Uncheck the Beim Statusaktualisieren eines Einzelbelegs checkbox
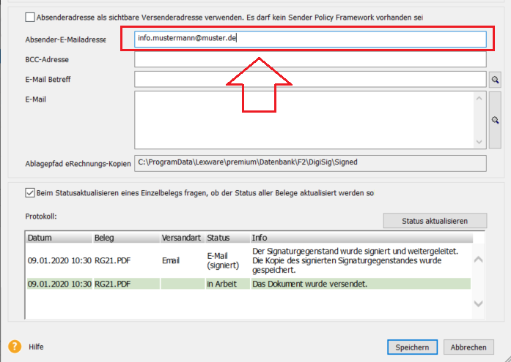 30,194
